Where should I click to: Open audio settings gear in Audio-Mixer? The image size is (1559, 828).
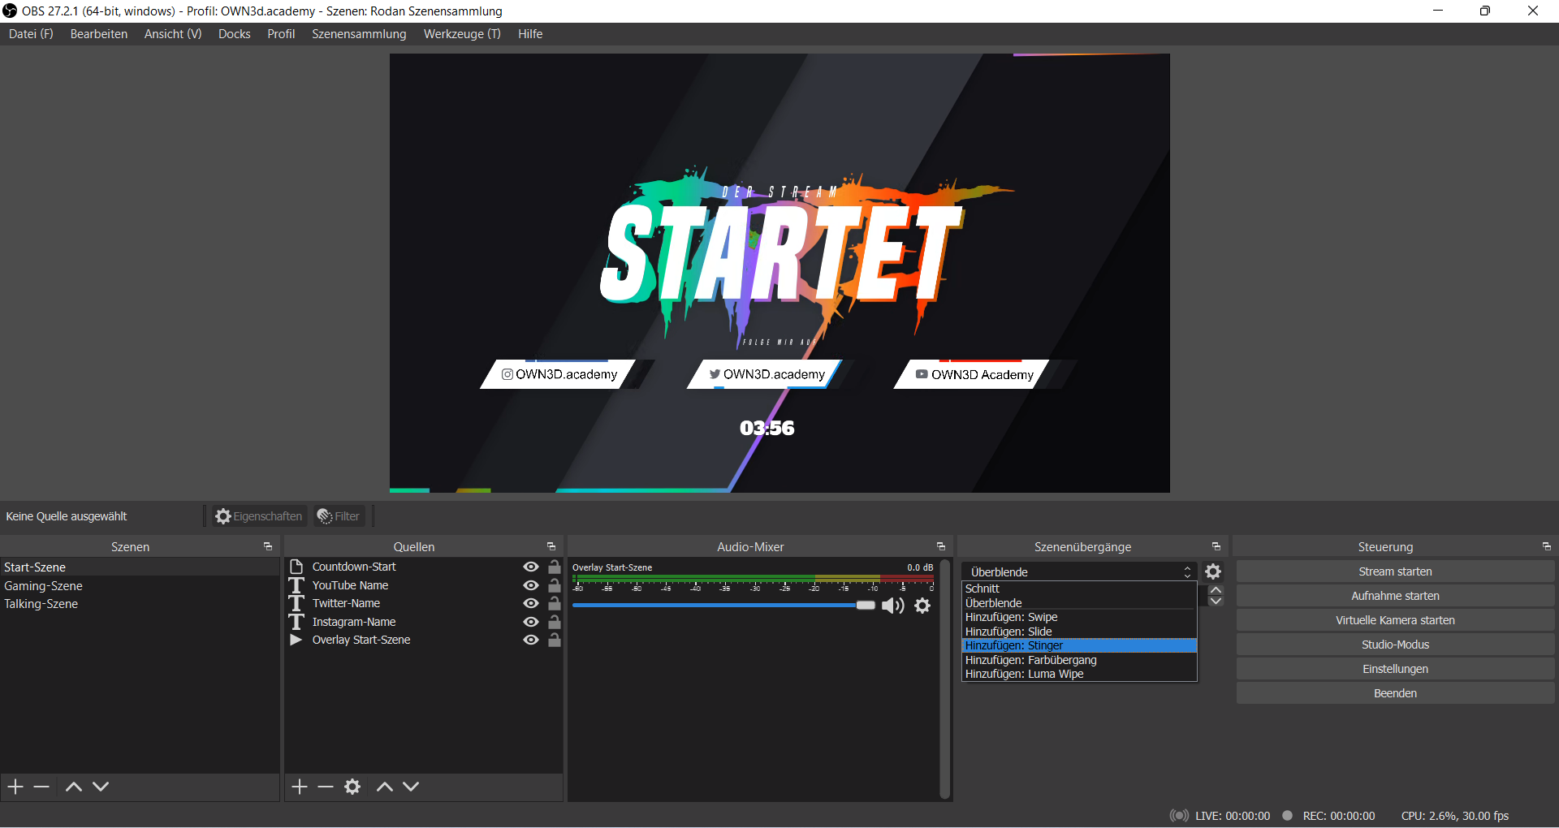(922, 606)
